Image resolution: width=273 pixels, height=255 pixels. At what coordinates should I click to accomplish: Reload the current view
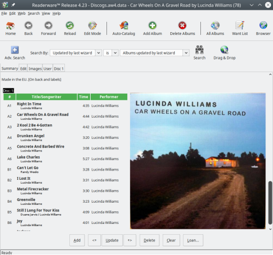(70, 28)
